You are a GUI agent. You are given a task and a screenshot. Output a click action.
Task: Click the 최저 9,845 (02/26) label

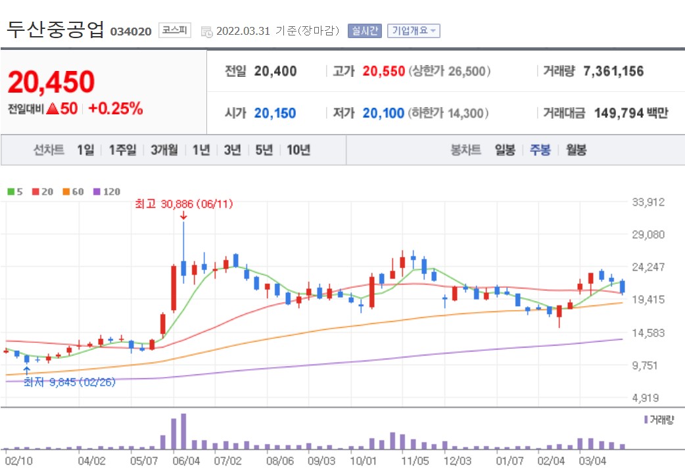(70, 382)
